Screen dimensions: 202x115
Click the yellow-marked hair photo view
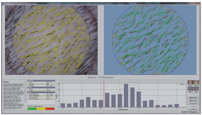click(x=51, y=40)
